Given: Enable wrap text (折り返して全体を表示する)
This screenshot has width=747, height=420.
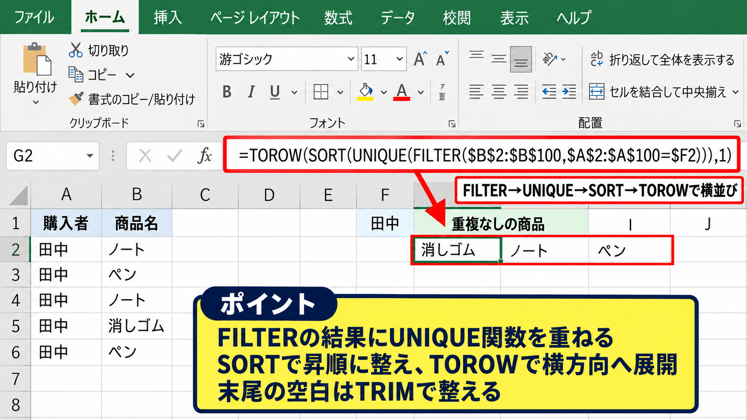Looking at the screenshot, I should point(662,59).
